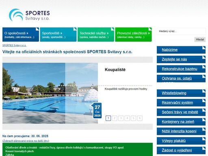Click the Kosení travnatých ploch text line
The image size is (208, 156).
coord(20,151)
